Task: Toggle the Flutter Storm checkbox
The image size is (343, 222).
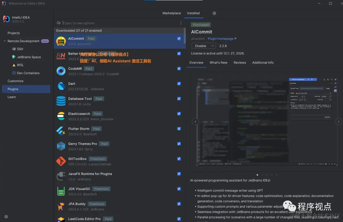Action: coord(179,129)
